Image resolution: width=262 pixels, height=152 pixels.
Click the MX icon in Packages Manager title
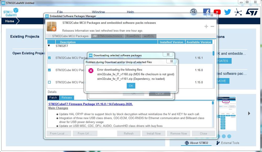[x=47, y=16]
